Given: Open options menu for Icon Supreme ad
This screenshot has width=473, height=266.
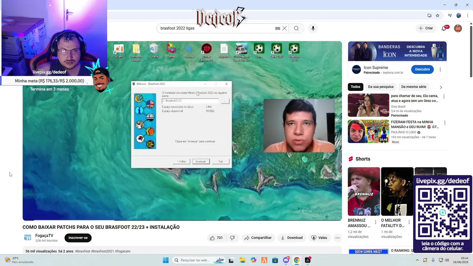Looking at the screenshot, I should point(440,69).
